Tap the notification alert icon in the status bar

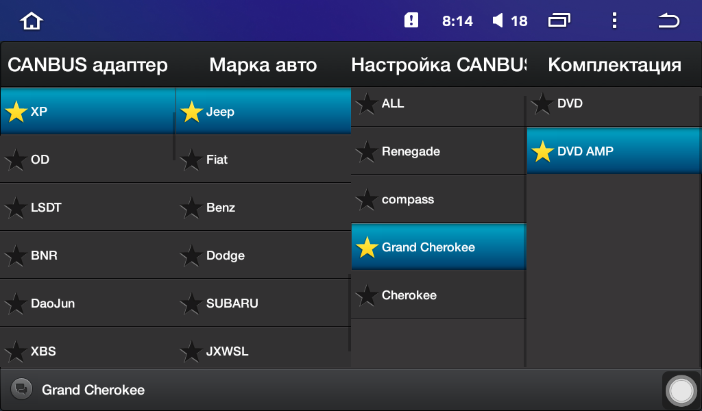tap(411, 20)
